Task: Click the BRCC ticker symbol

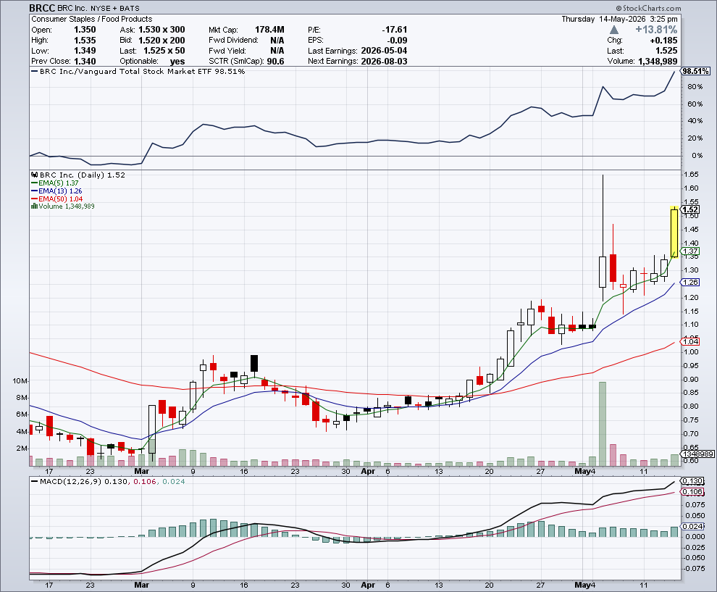Action: point(42,8)
